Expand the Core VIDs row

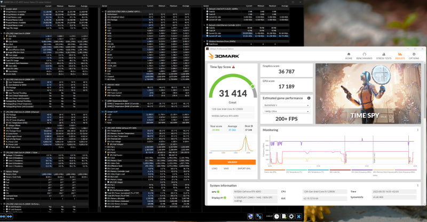pyautogui.click(x=4, y=36)
